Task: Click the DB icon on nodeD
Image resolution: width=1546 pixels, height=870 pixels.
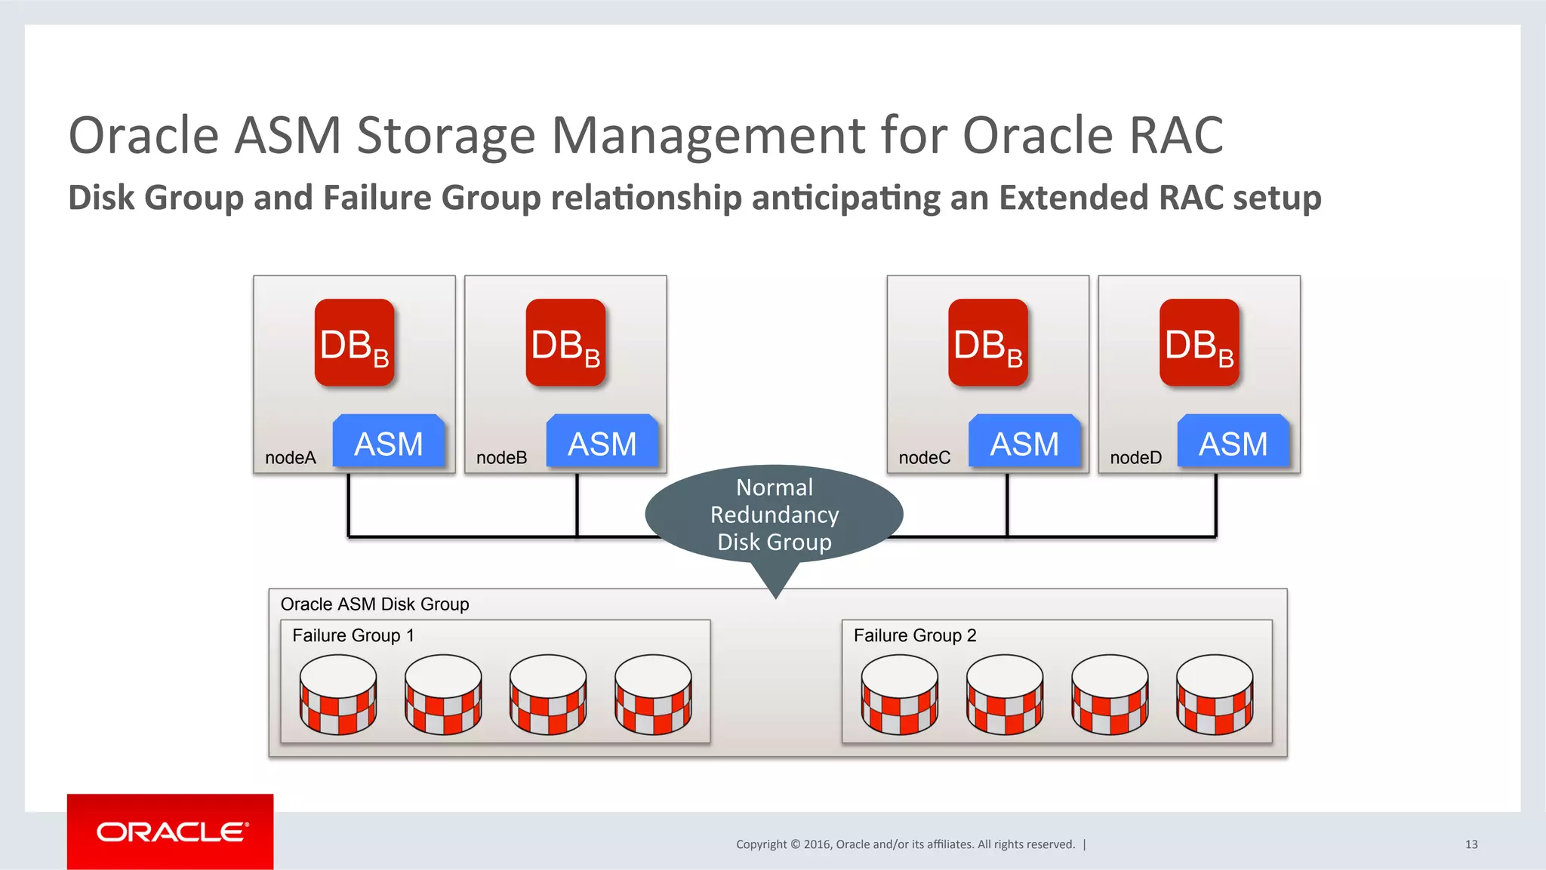Action: pyautogui.click(x=1199, y=343)
